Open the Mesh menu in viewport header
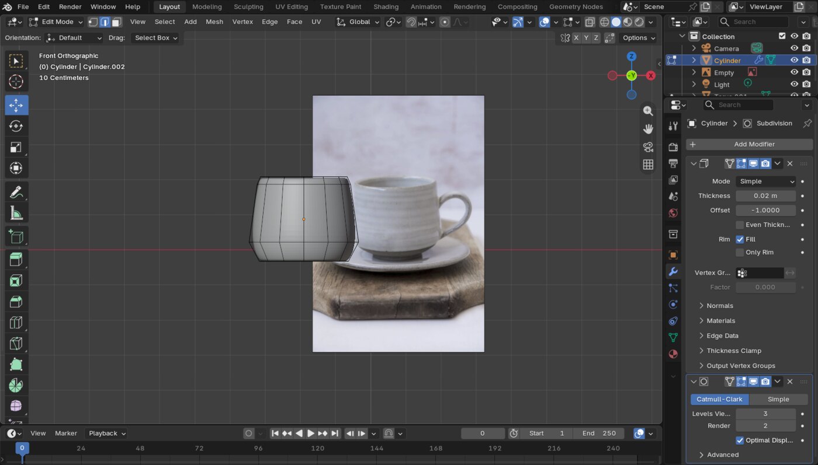Viewport: 818px width, 465px height. click(214, 22)
